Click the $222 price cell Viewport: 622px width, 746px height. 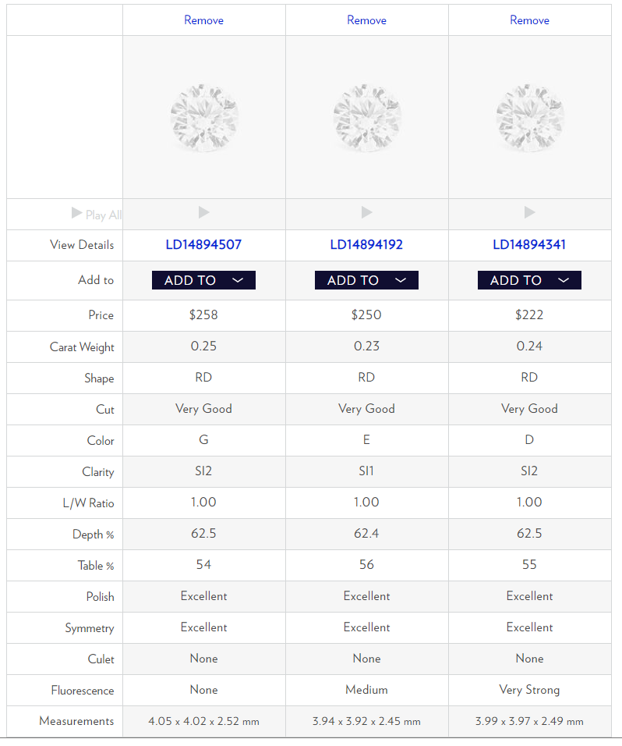pyautogui.click(x=529, y=315)
